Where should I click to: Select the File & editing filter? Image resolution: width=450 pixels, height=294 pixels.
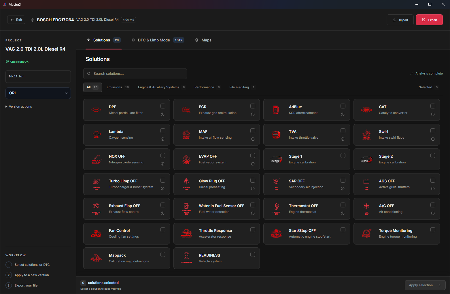(x=242, y=87)
